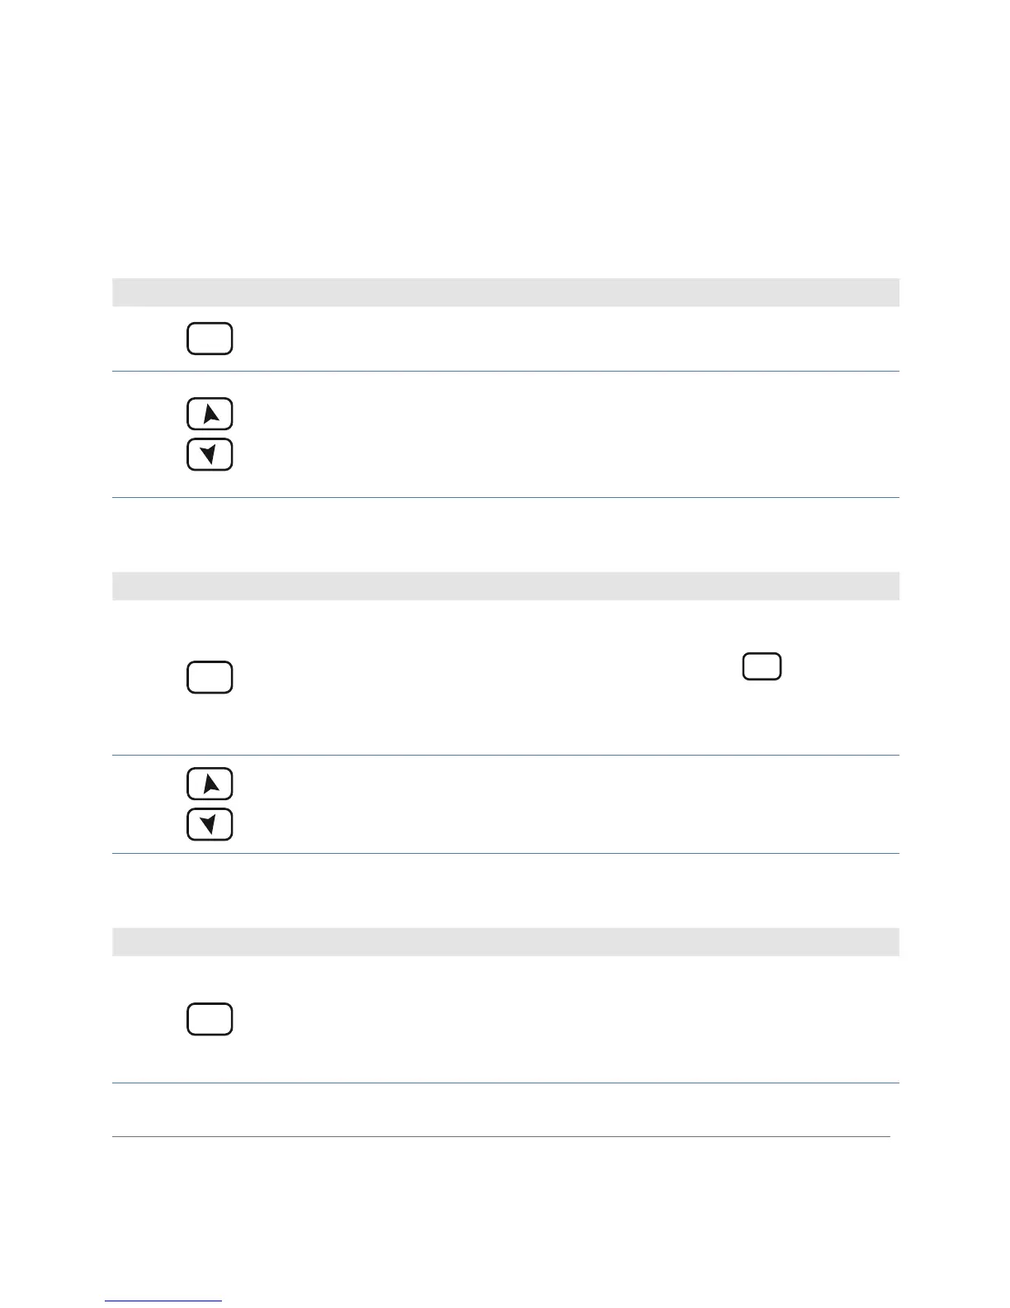This screenshot has height=1308, width=1010.
Task: Click the first table's row with arrow keys
Action: click(x=505, y=434)
